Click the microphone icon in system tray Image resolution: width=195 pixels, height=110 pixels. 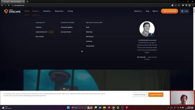click(175, 108)
